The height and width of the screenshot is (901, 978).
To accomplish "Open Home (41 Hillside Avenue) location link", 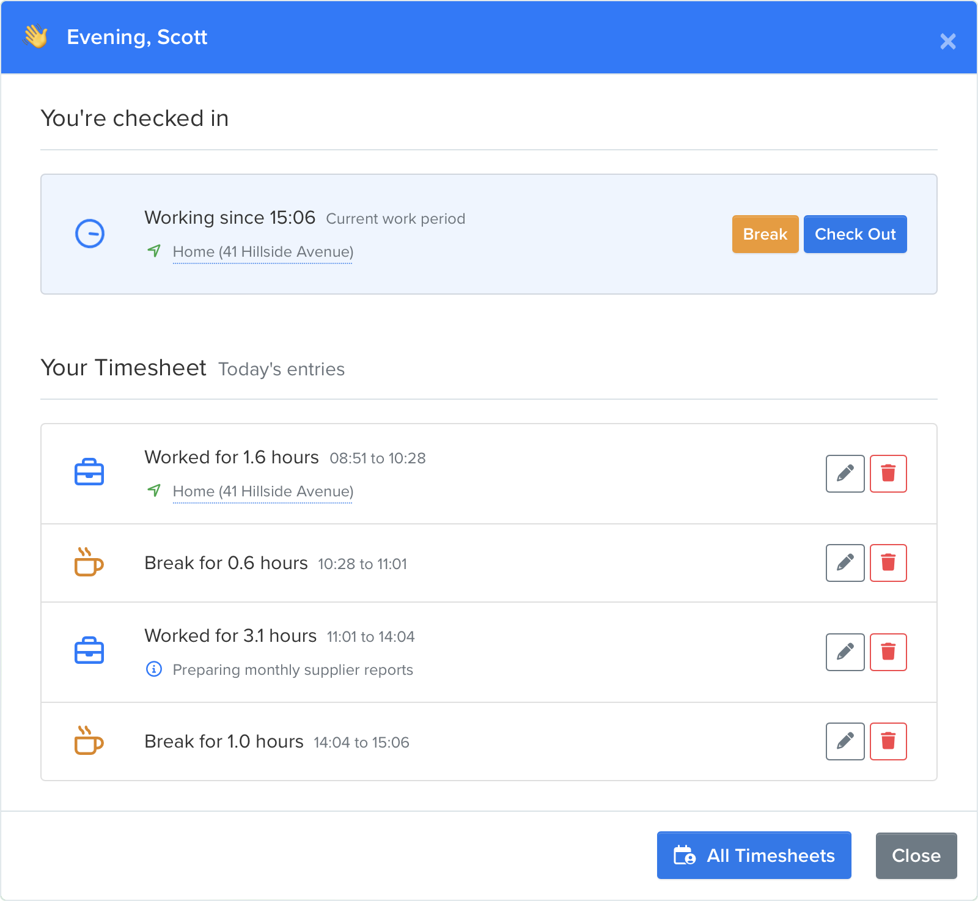I will pos(262,251).
